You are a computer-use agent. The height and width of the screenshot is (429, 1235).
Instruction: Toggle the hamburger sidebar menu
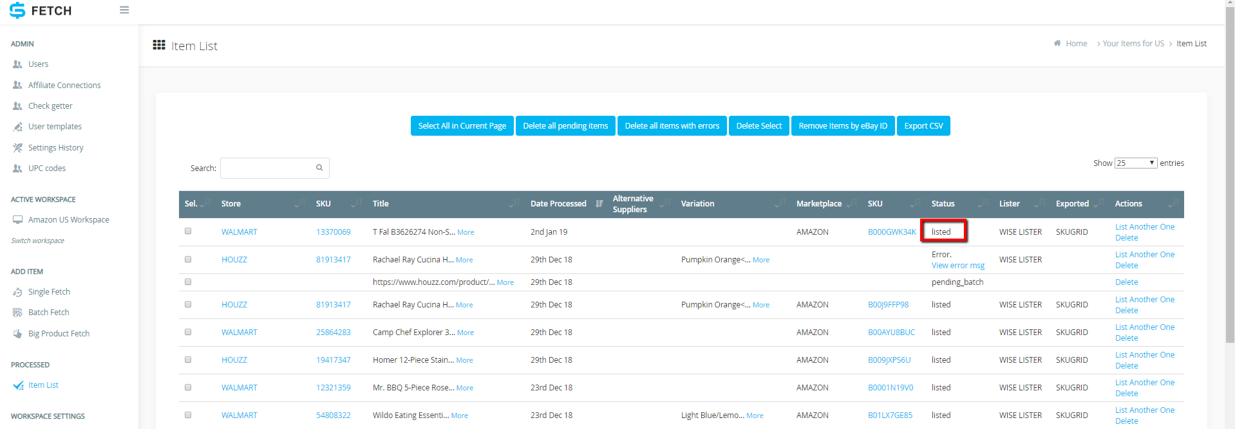click(124, 10)
